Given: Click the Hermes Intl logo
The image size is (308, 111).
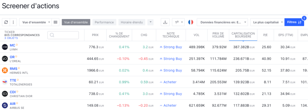Looking at the screenshot, I should point(5,70).
